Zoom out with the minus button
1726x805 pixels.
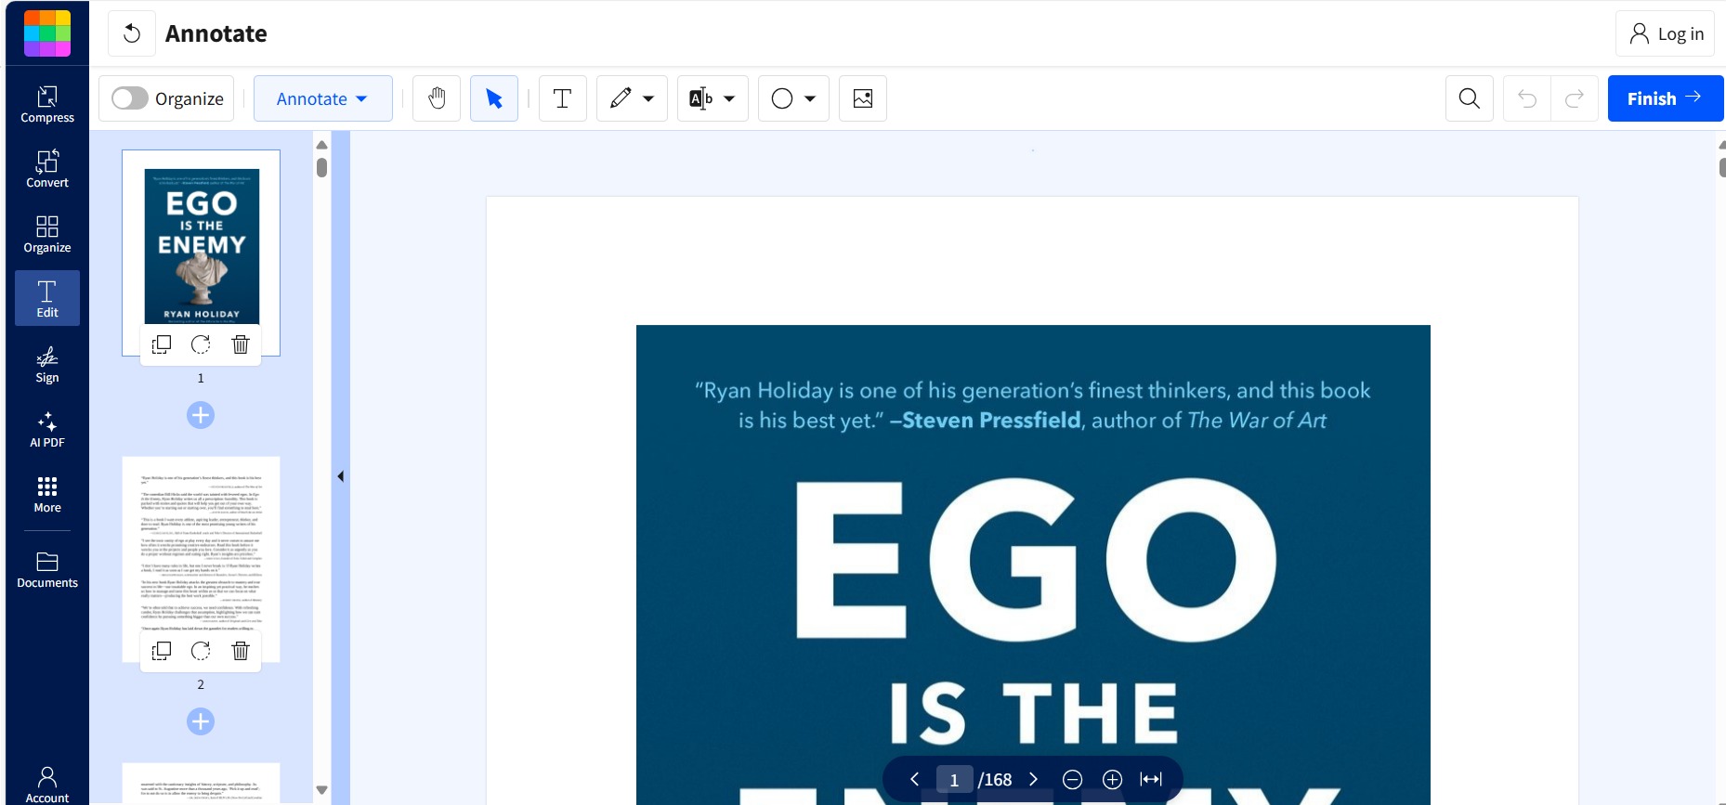pos(1072,780)
